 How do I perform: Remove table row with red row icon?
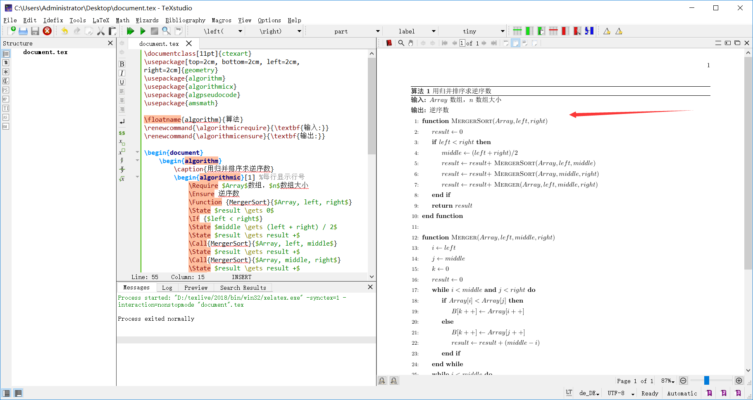click(553, 31)
